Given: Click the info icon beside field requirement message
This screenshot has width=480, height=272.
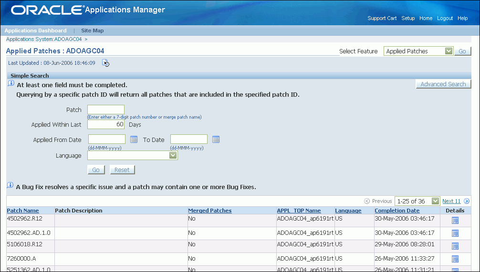Looking at the screenshot, I should tap(10, 83).
